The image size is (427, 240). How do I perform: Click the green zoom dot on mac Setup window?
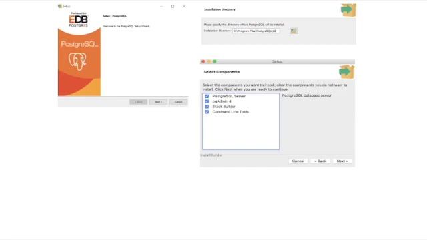click(x=215, y=61)
